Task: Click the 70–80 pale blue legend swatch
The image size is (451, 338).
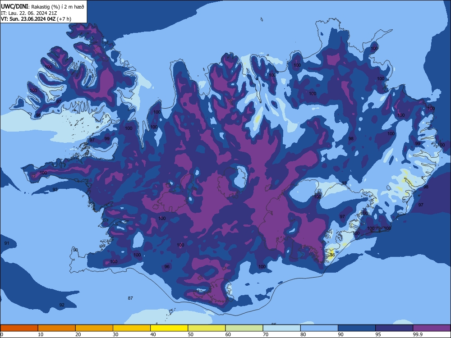Action: [x=281, y=328]
